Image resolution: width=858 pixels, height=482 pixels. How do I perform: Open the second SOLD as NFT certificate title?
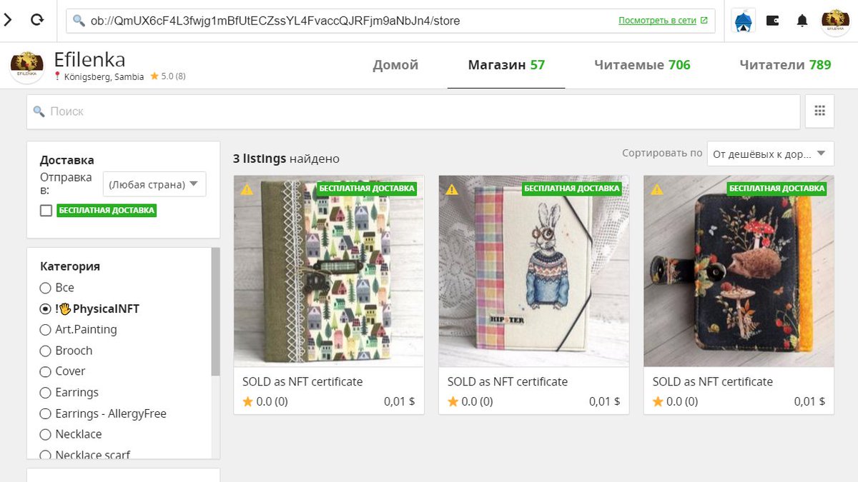(x=508, y=381)
